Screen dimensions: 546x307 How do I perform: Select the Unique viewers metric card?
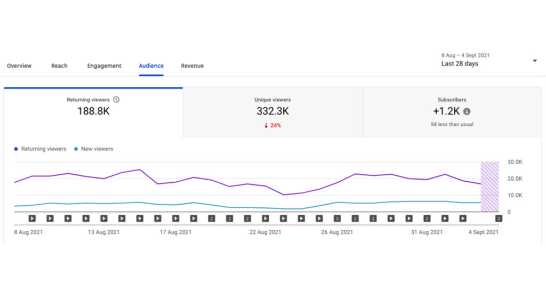click(x=272, y=112)
